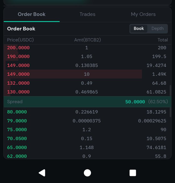The image size is (175, 183).
Task: Click the Price(USDC) column header
Action: (x=20, y=40)
